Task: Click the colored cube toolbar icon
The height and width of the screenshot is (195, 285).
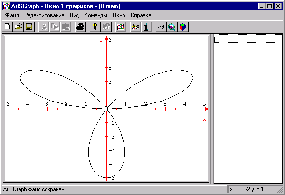Action: coord(182,27)
